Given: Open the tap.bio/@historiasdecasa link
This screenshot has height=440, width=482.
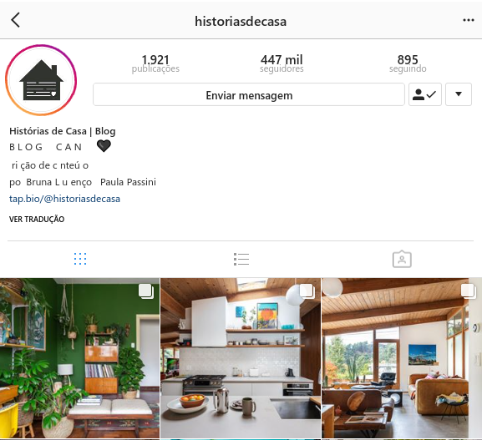Looking at the screenshot, I should pyautogui.click(x=64, y=199).
